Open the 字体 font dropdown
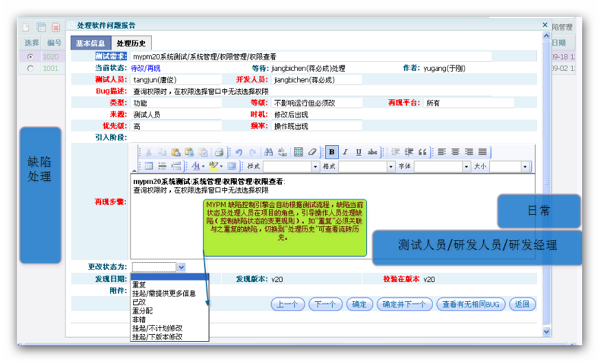The height and width of the screenshot is (362, 599). tap(466, 167)
